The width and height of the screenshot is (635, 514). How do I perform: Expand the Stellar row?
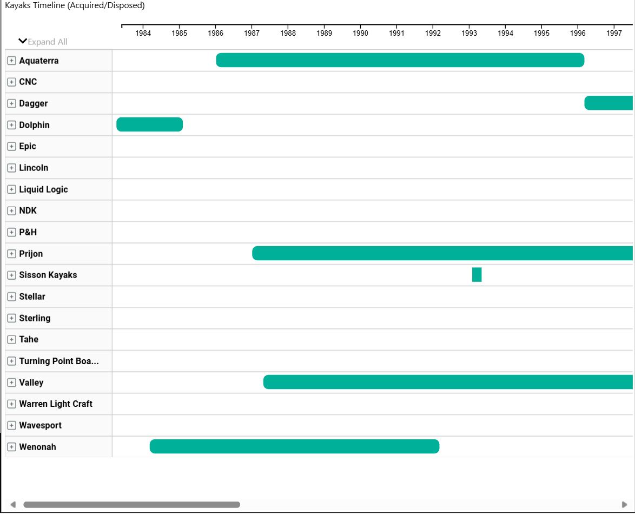(x=12, y=296)
